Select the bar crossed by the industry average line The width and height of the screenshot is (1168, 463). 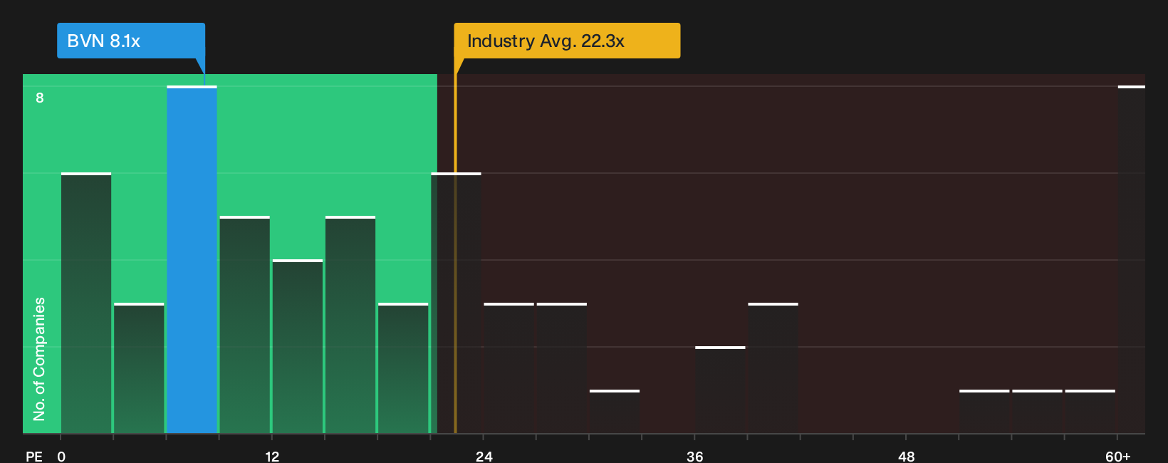pyautogui.click(x=456, y=303)
